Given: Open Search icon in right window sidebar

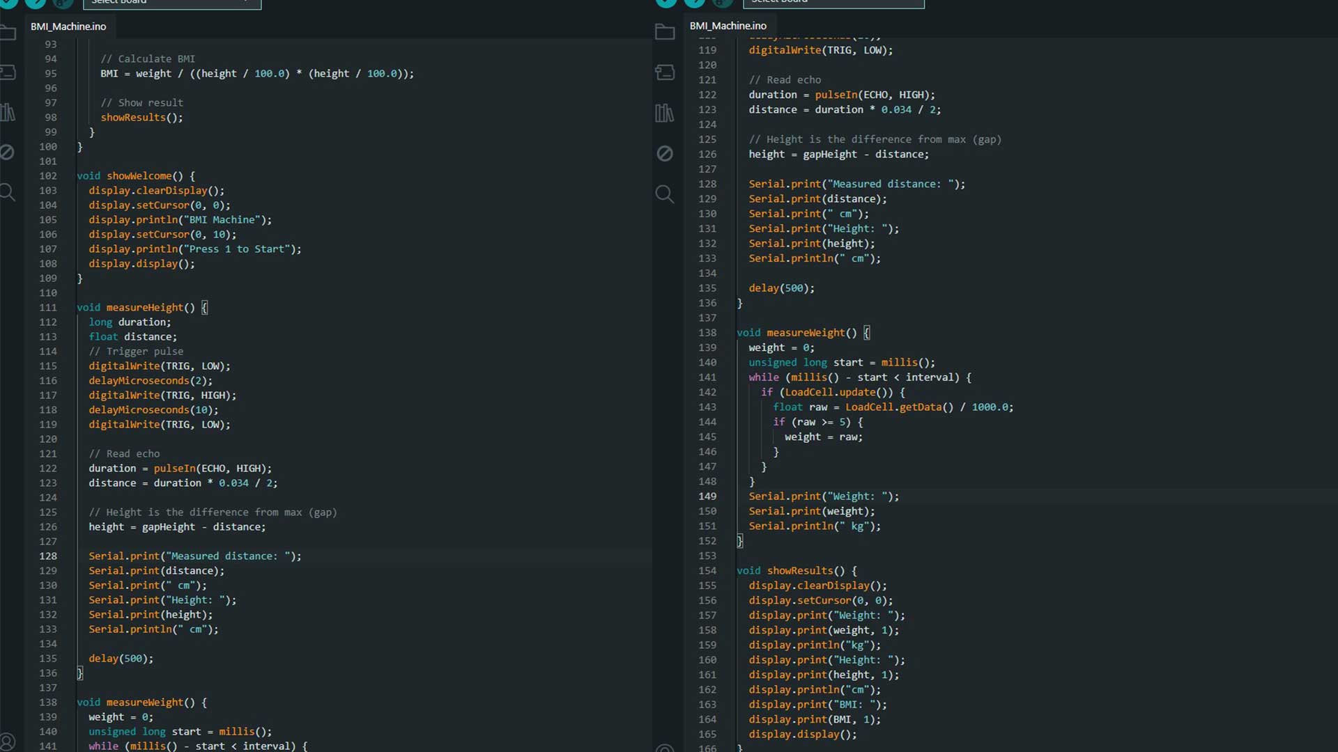Looking at the screenshot, I should [x=665, y=194].
